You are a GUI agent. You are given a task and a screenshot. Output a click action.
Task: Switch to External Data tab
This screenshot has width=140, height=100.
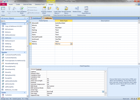(x=27, y=4)
